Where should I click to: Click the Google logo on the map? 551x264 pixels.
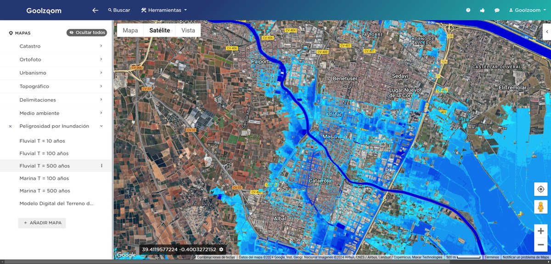click(126, 255)
